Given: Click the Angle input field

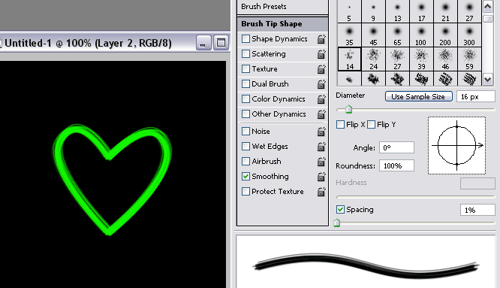Looking at the screenshot, I should point(396,147).
